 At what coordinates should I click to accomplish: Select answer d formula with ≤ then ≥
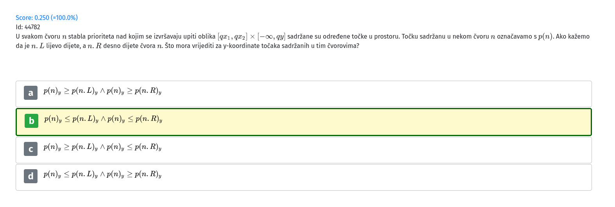[x=102, y=175]
